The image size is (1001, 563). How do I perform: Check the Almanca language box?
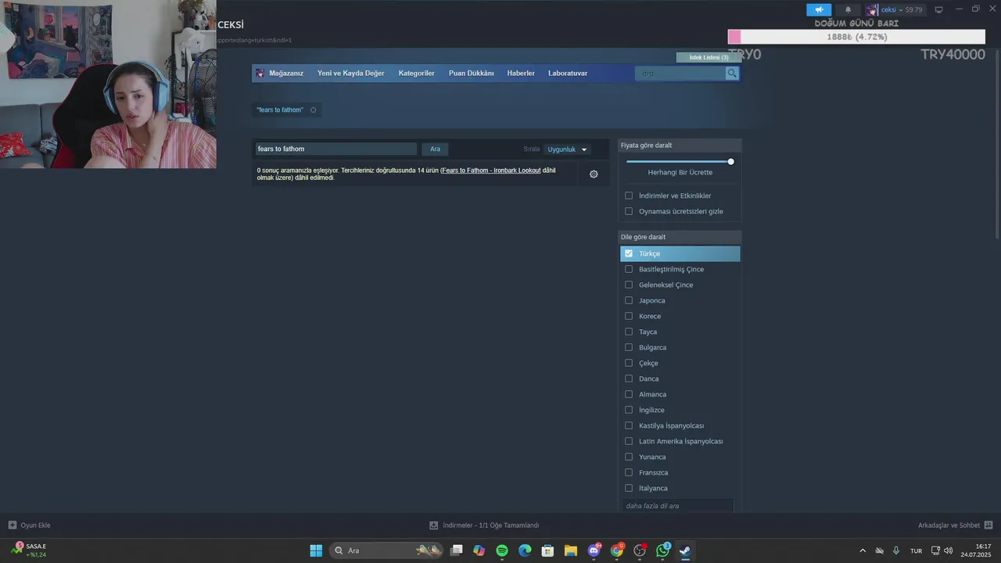click(629, 394)
